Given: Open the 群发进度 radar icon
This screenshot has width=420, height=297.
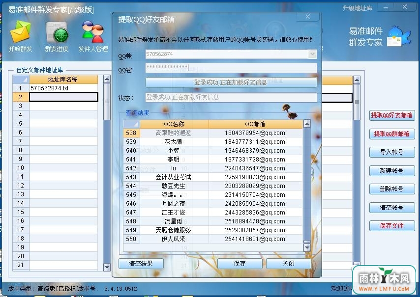Looking at the screenshot, I should 57,32.
